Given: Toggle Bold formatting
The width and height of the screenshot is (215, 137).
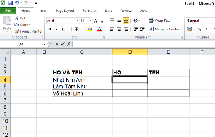Looking at the screenshot, I should point(50,29).
